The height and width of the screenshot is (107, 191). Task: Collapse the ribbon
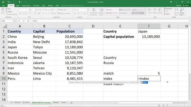pyautogui.click(x=189, y=17)
